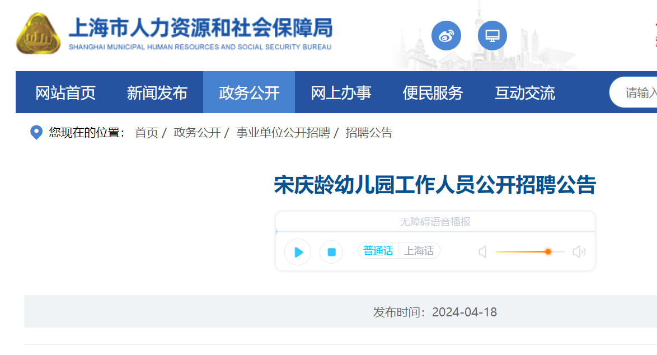Click the publish date 2024-04-18
The image size is (657, 355).
(464, 312)
